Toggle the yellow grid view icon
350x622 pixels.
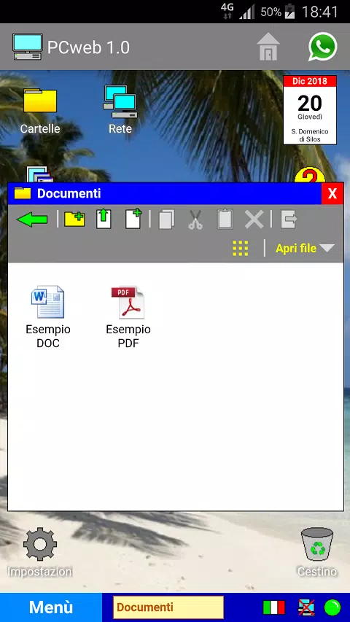(x=241, y=249)
